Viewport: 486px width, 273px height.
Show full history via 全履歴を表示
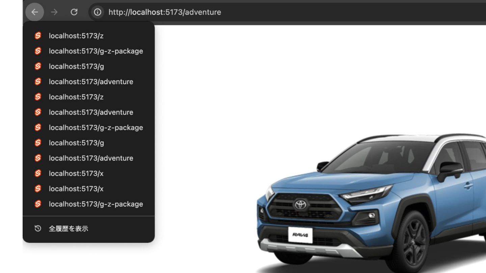pos(88,229)
